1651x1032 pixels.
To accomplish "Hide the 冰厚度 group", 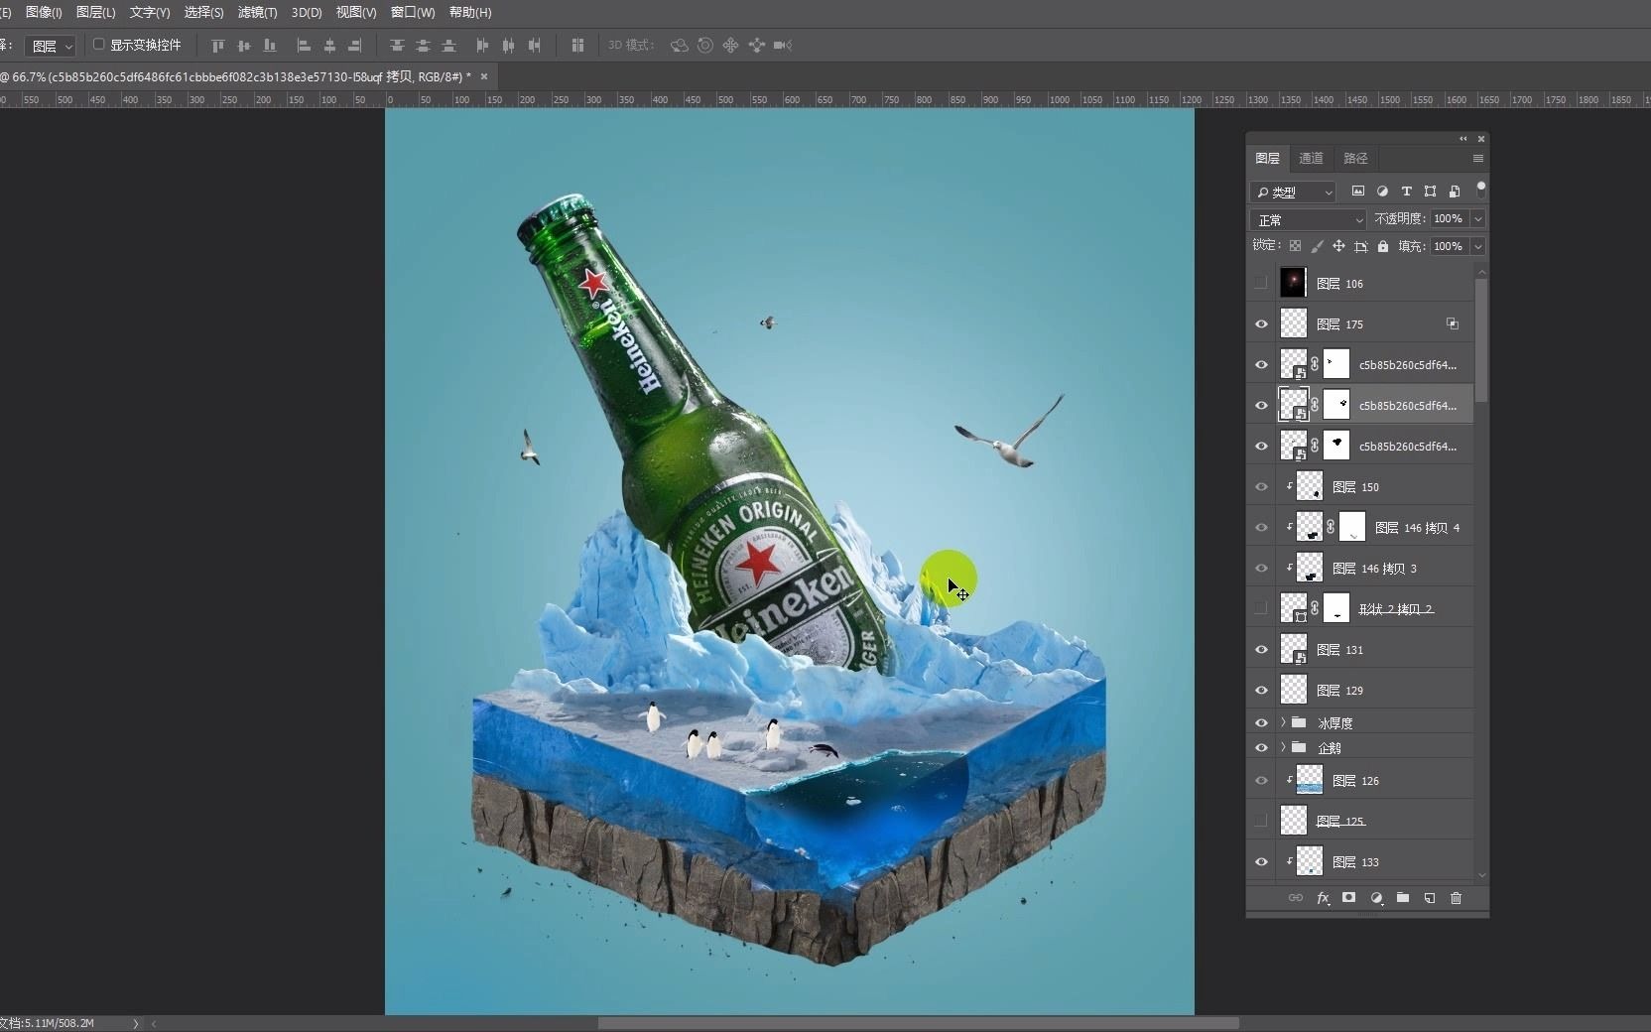I will tap(1261, 722).
